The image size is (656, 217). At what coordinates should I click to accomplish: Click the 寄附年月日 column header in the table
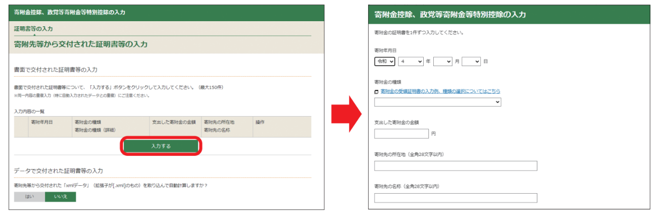click(x=42, y=122)
